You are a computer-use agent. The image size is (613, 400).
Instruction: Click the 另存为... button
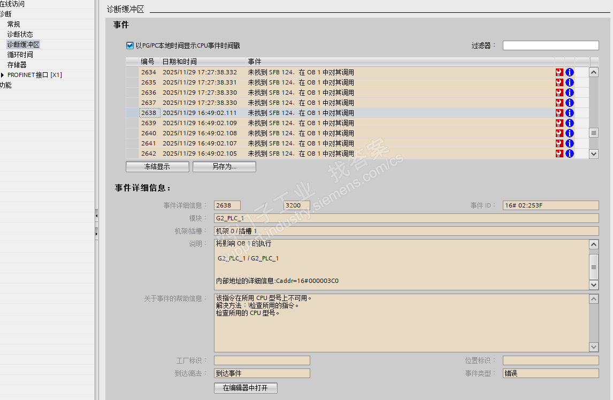(x=224, y=166)
